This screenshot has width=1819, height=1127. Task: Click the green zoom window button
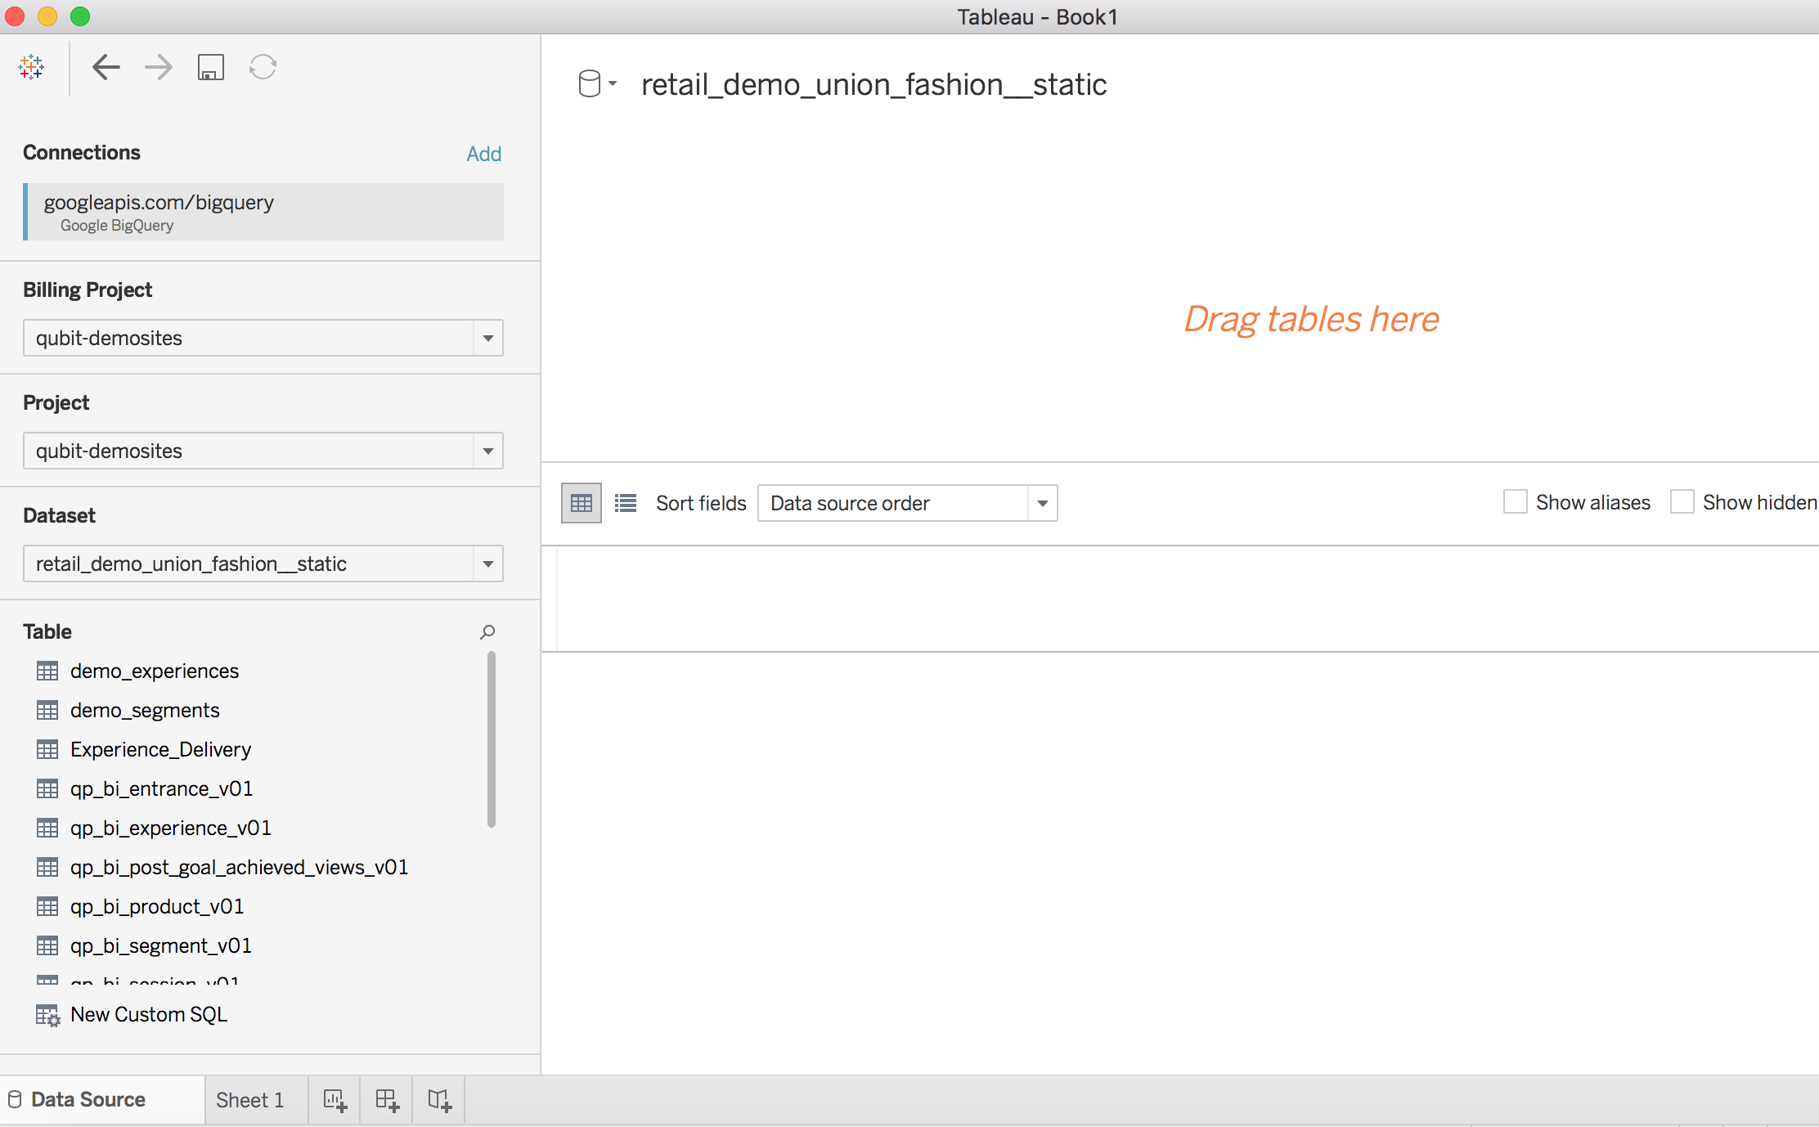click(x=80, y=16)
